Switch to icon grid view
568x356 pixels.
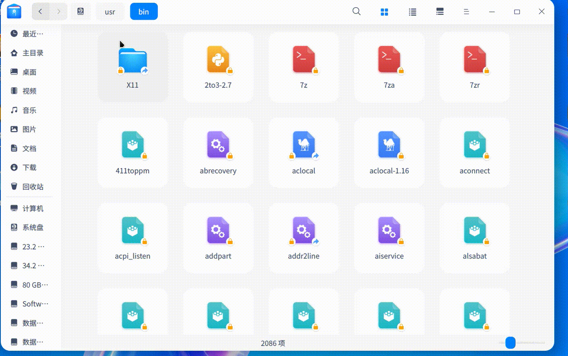coord(384,12)
